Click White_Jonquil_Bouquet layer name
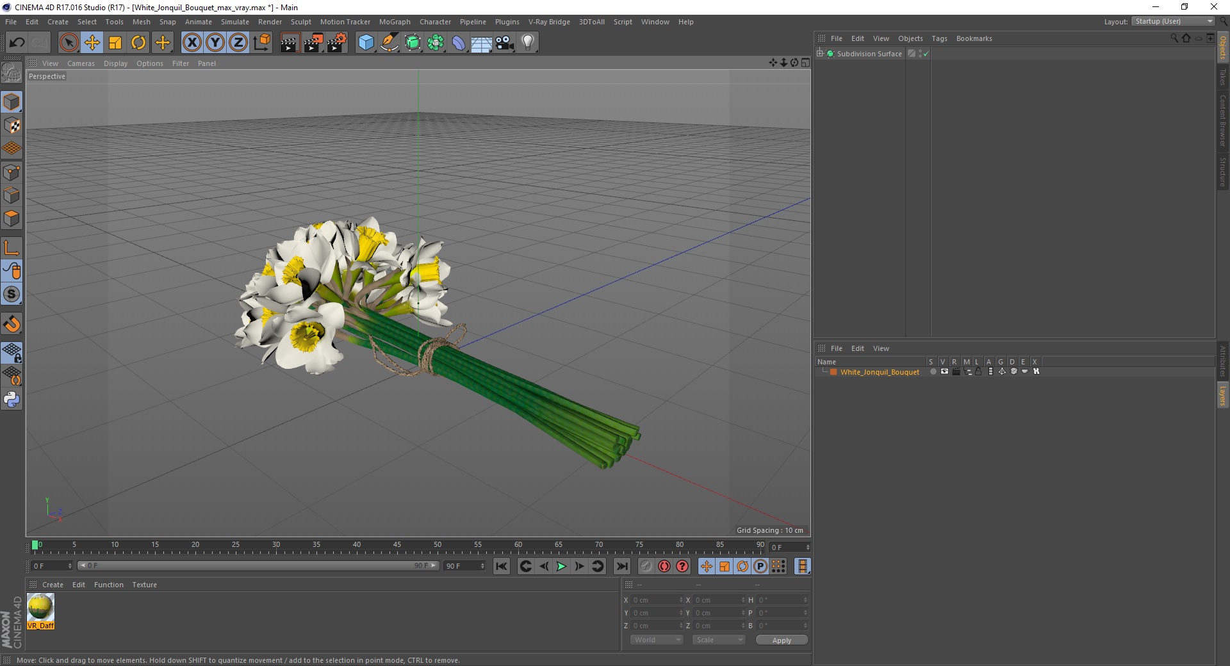Image resolution: width=1230 pixels, height=666 pixels. tap(880, 372)
